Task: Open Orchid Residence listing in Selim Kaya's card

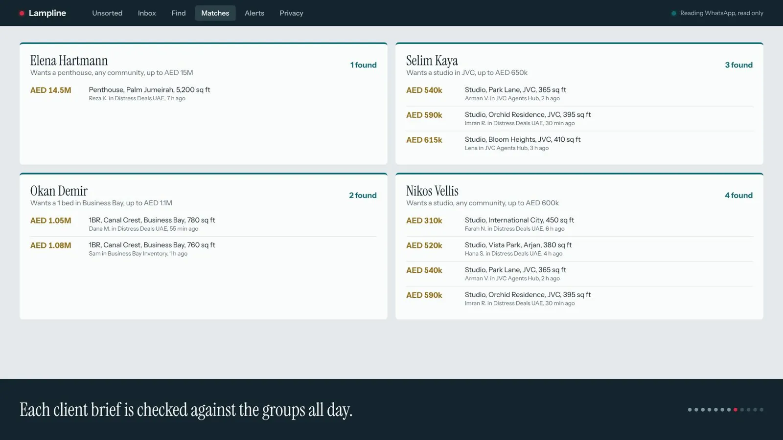Action: coord(579,119)
